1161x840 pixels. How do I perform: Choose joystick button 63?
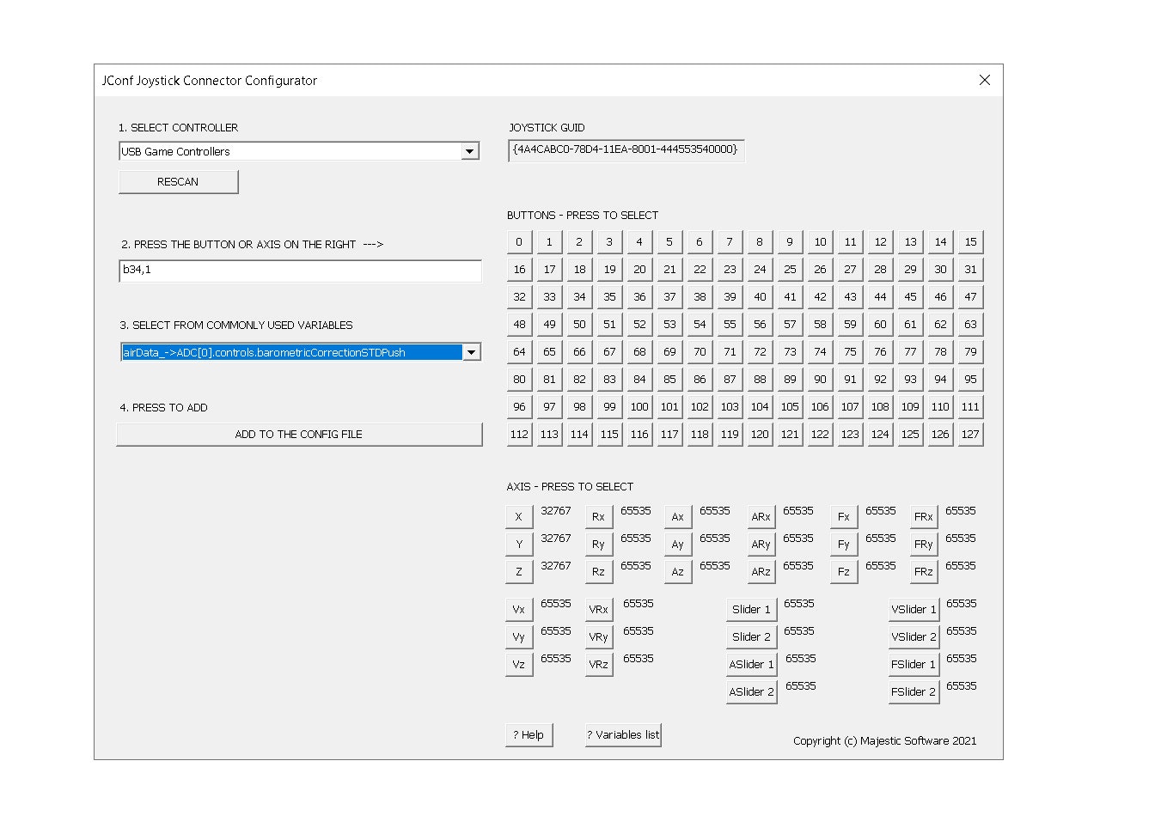(970, 325)
